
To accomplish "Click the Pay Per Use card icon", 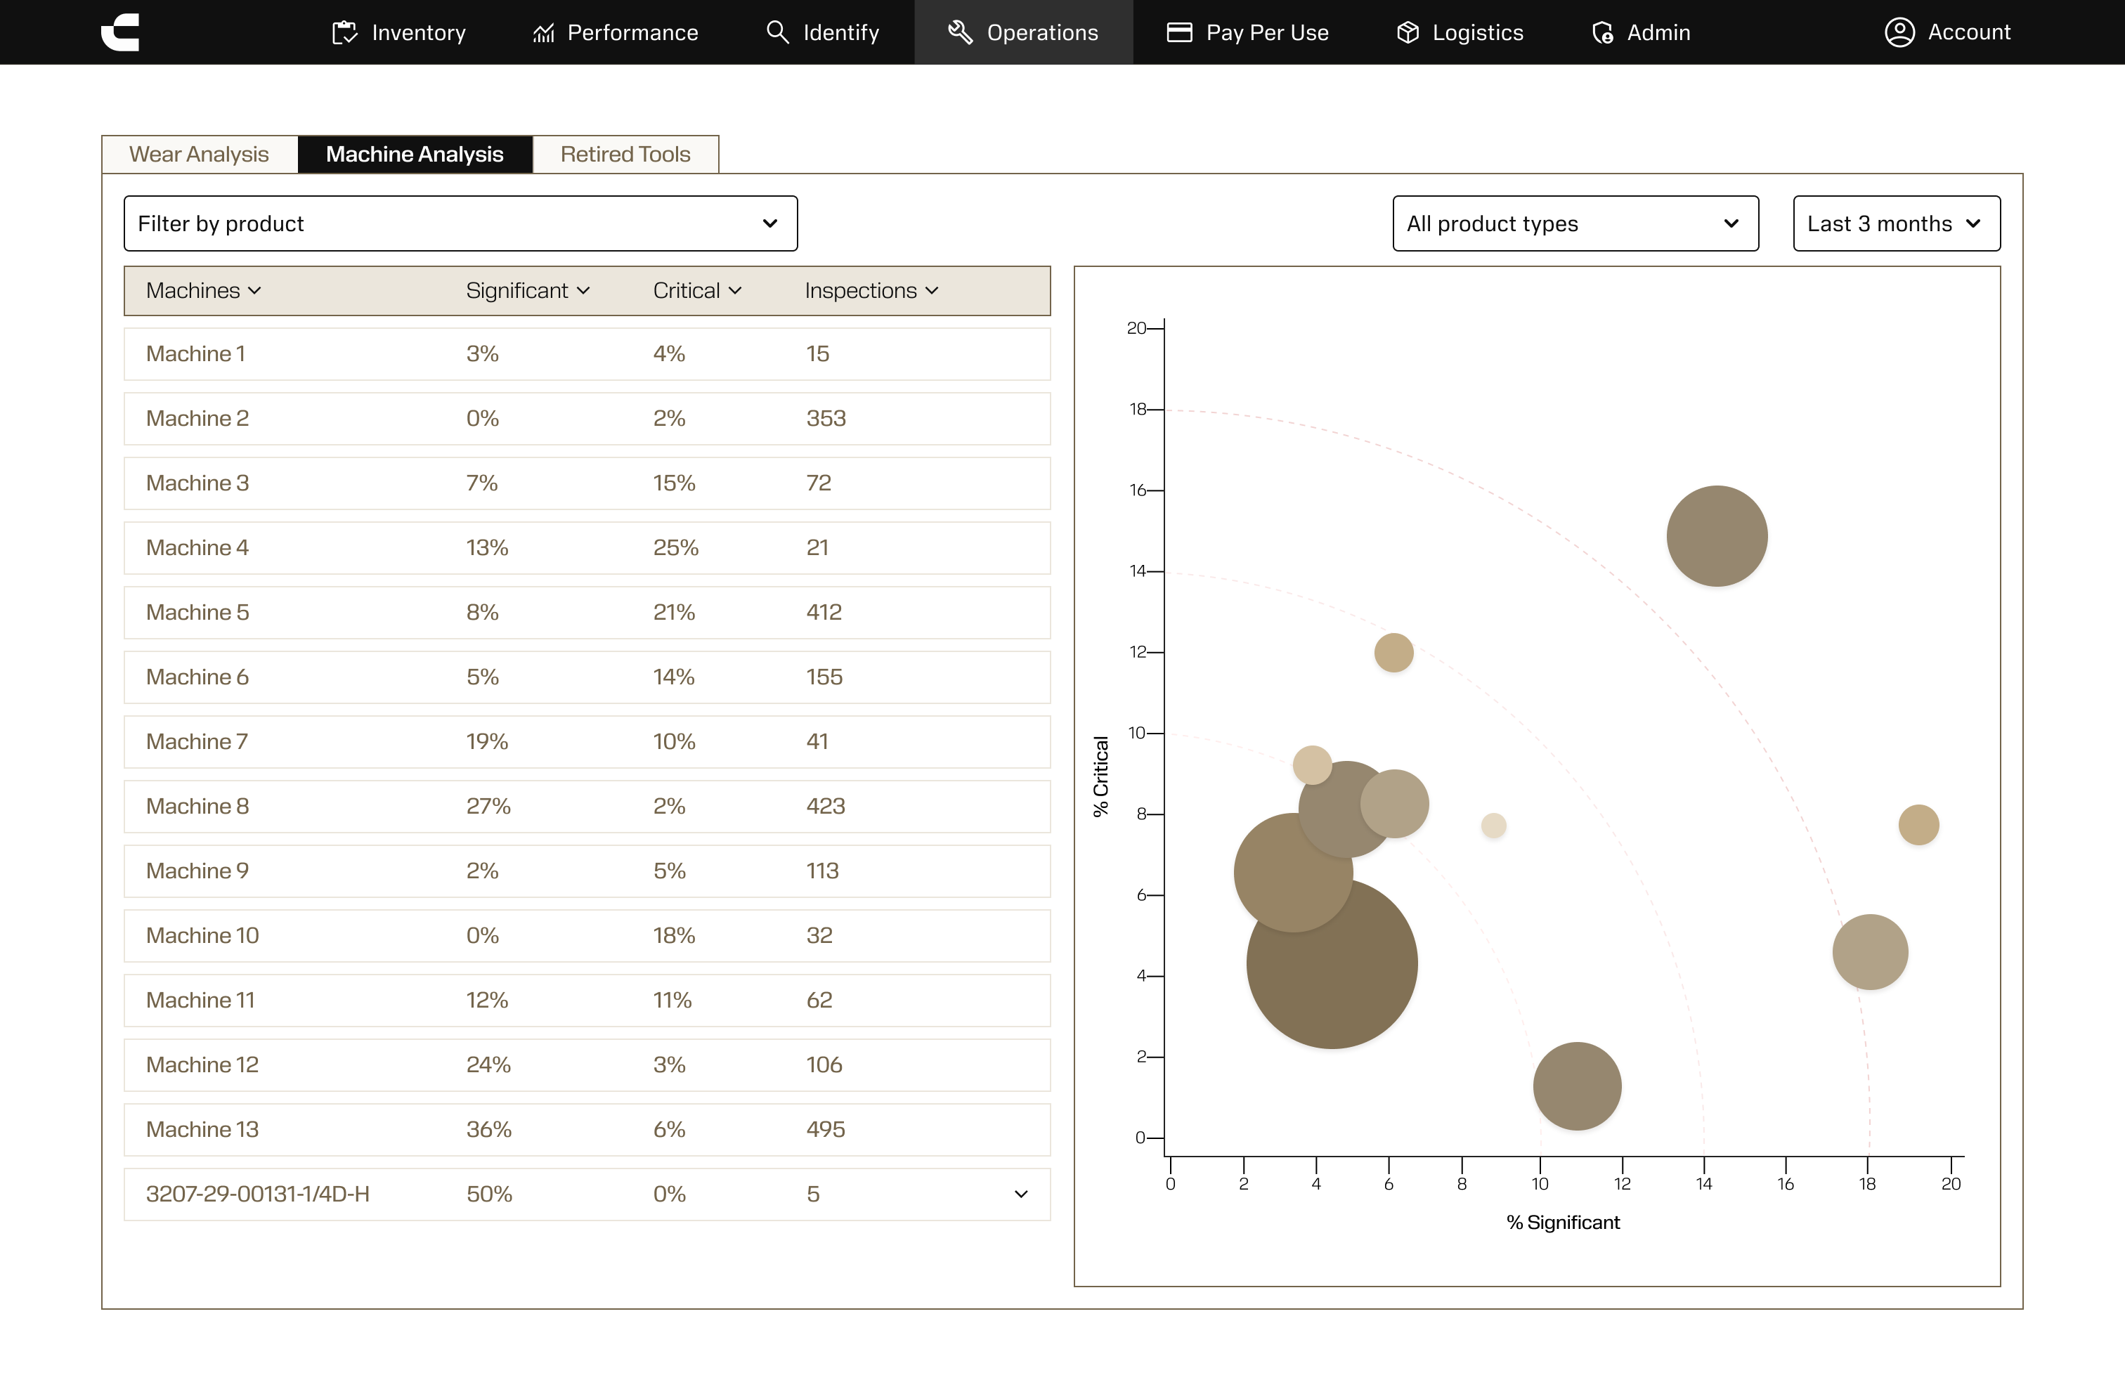I will point(1179,33).
